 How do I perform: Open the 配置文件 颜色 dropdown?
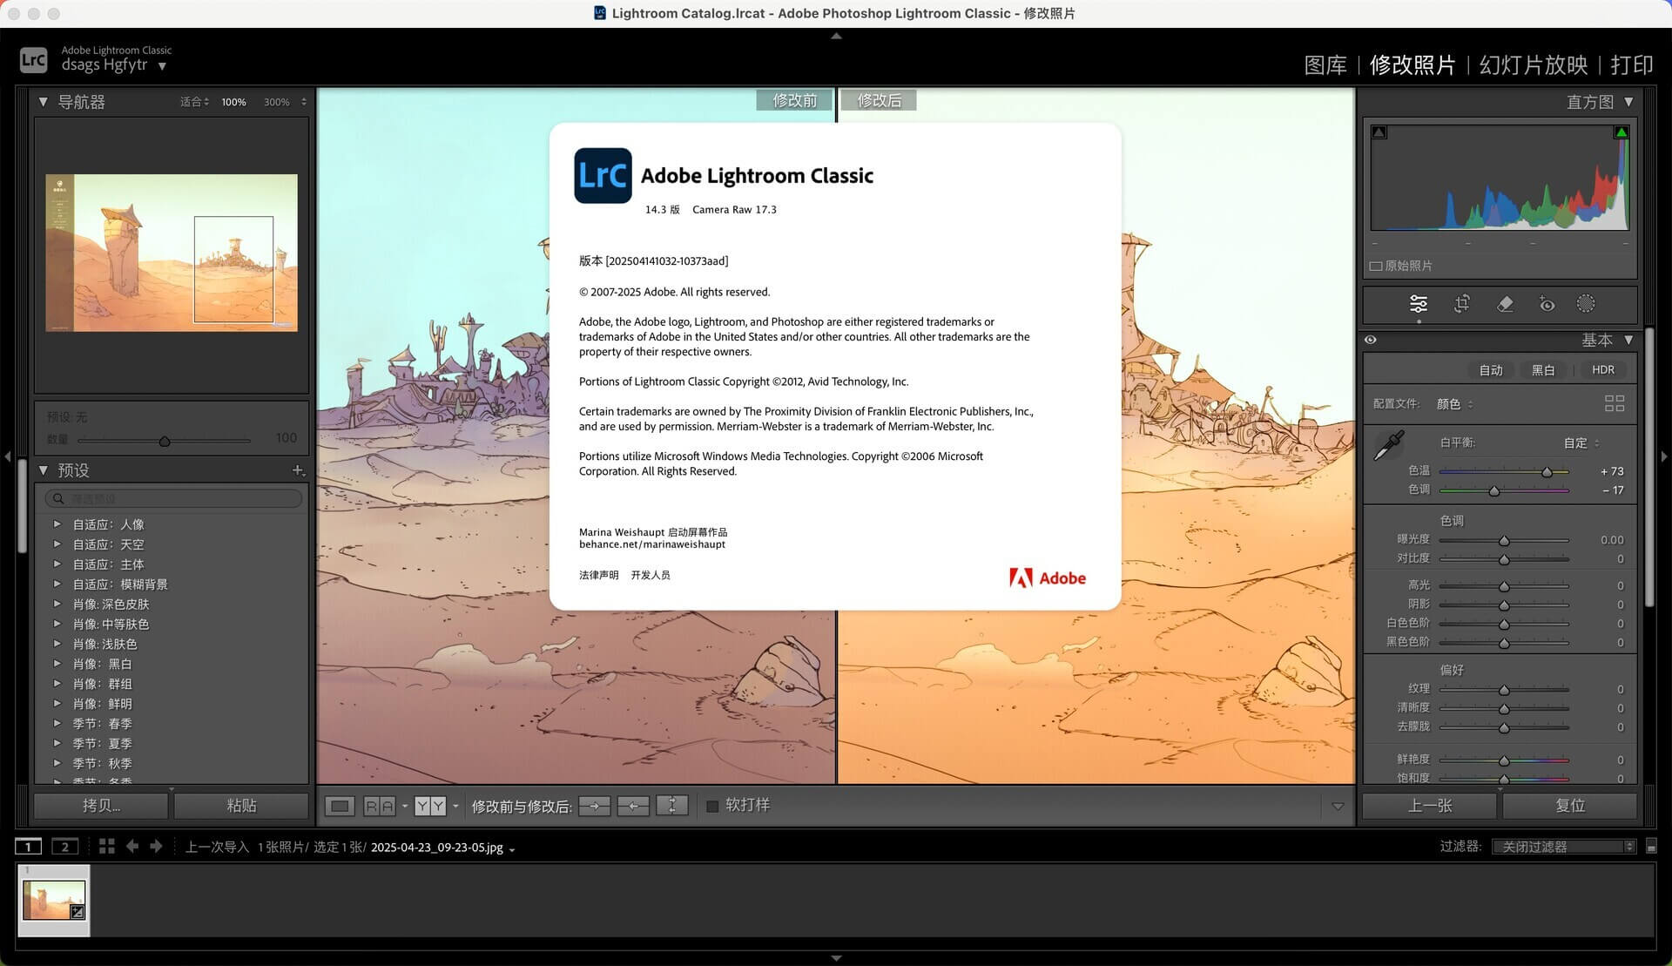point(1455,404)
